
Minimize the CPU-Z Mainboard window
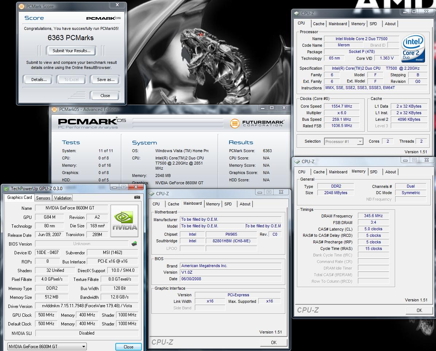[x=259, y=192]
